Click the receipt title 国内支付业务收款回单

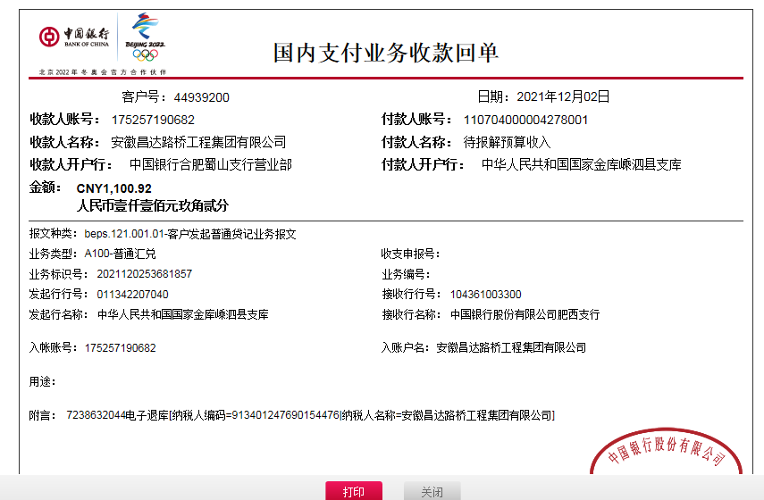click(385, 53)
